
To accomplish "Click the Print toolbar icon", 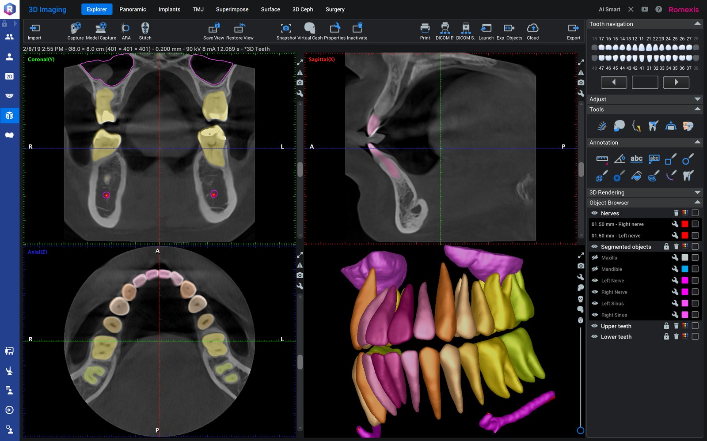I will (x=425, y=29).
